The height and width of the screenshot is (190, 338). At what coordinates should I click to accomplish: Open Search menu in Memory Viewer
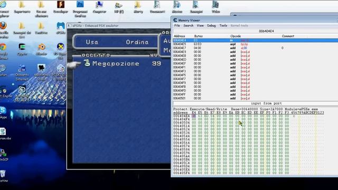(x=188, y=25)
